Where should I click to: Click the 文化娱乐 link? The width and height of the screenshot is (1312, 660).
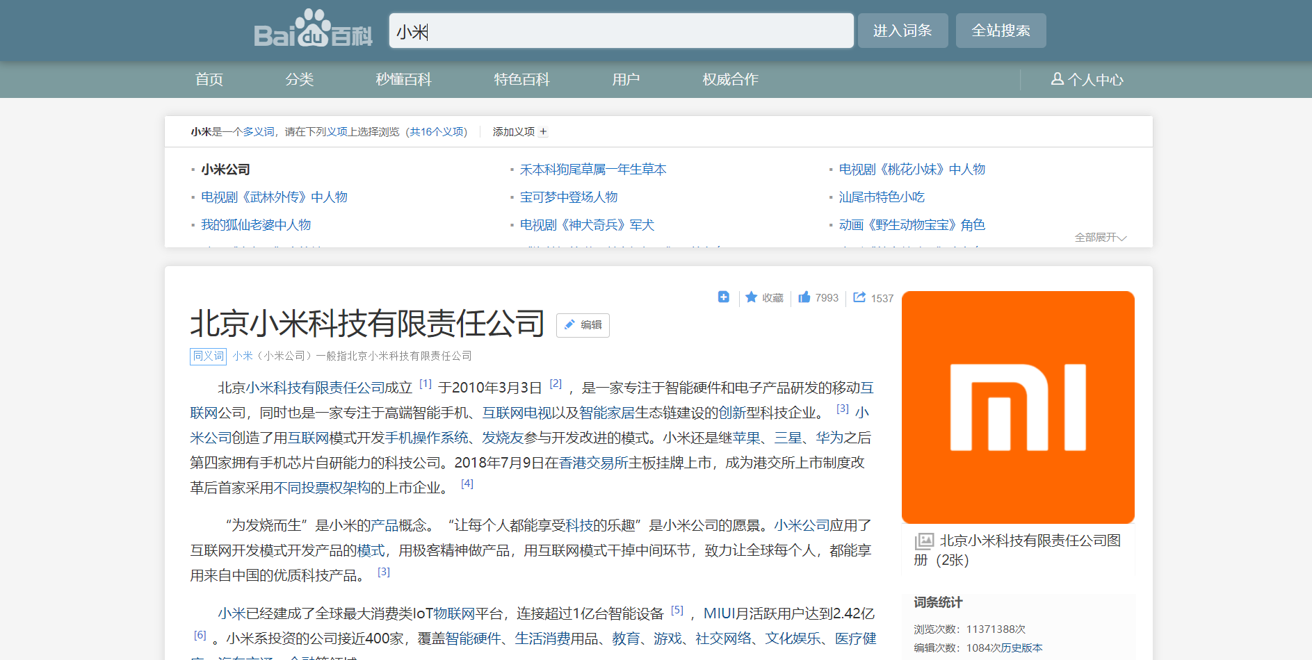793,638
